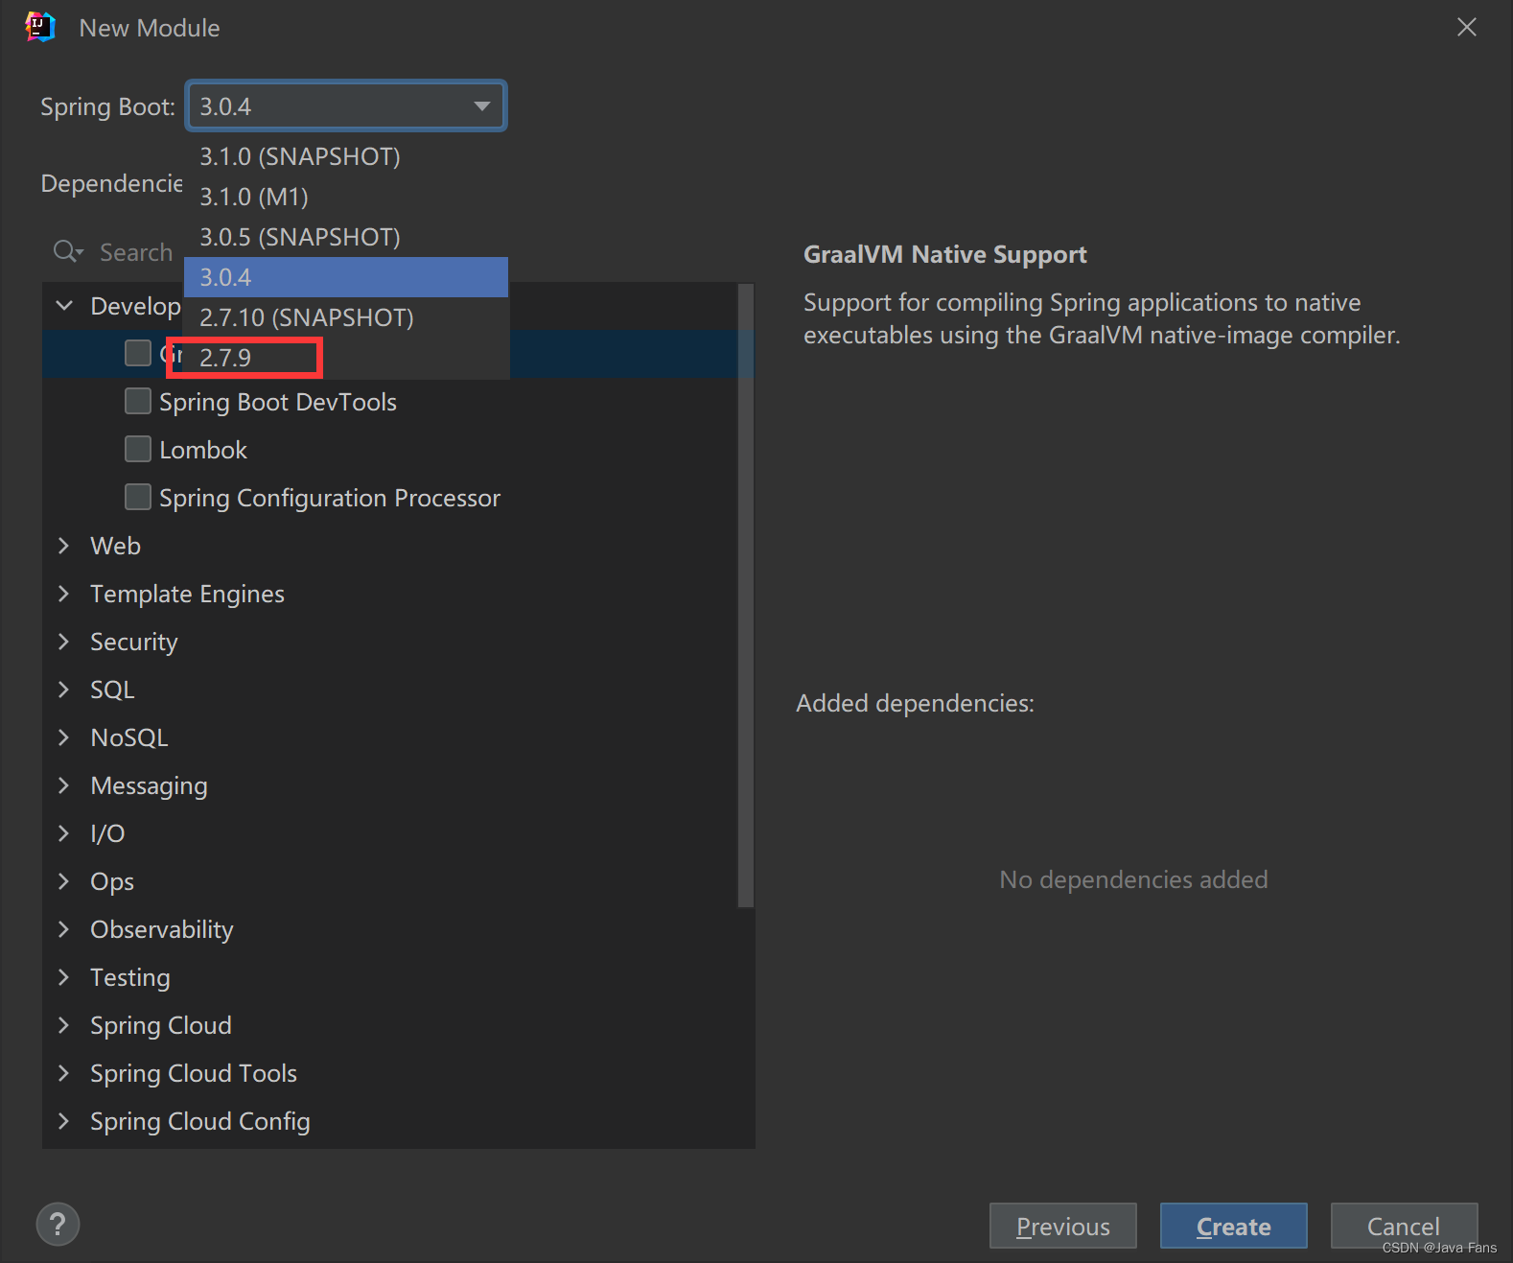Viewport: 1513px width, 1263px height.
Task: Click the Cancel button
Action: click(x=1404, y=1226)
